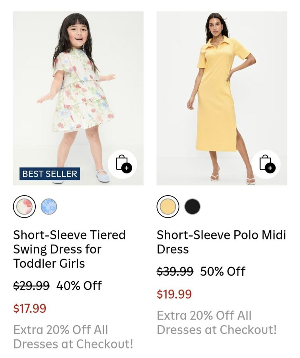Add the toddler swing dress to bag

tap(123, 164)
